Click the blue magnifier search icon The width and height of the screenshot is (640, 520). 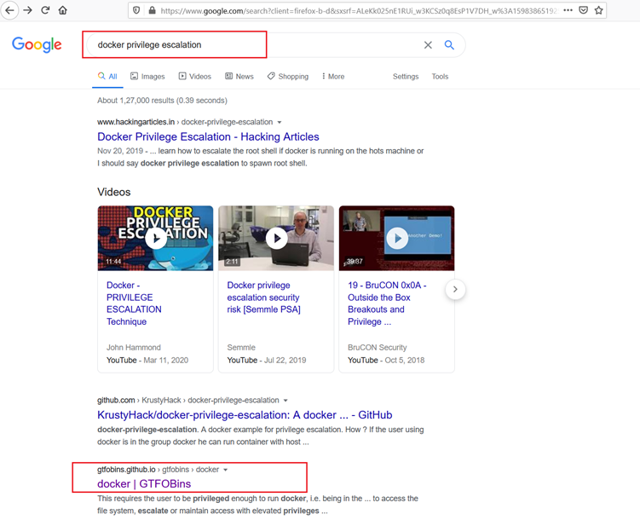(449, 45)
